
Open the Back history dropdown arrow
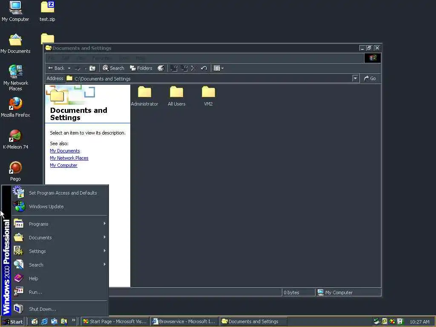tap(69, 68)
